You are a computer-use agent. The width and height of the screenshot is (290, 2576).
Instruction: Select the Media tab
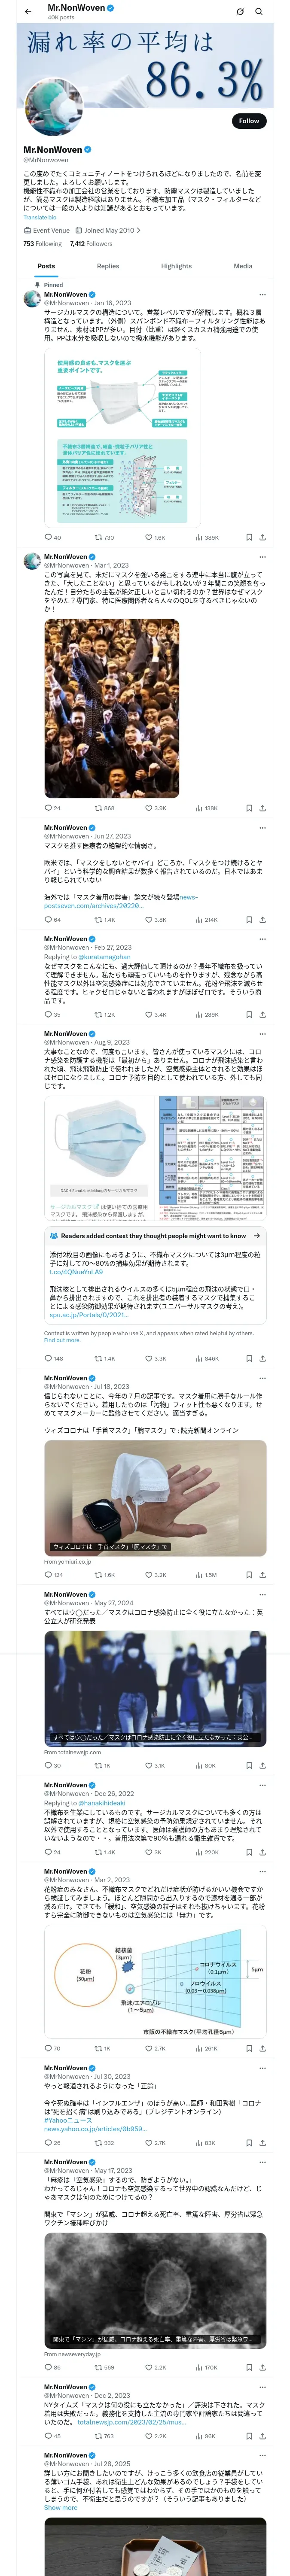[243, 266]
